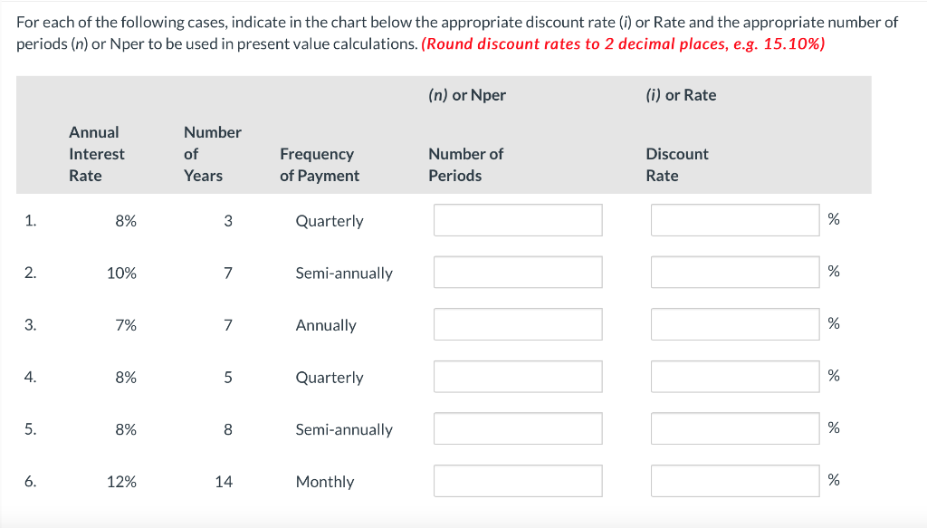Click Number of Periods field for row 3

518,324
